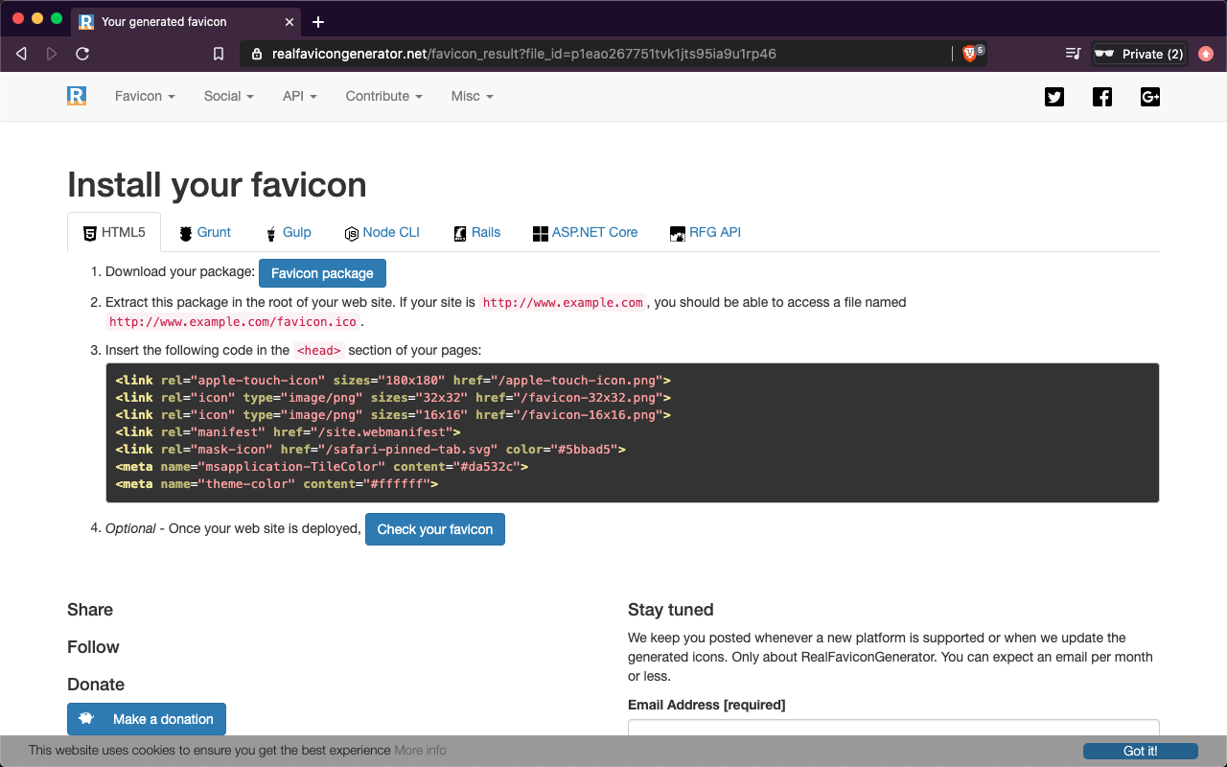
Task: Bookmark this page with the bookmark icon
Action: click(219, 54)
